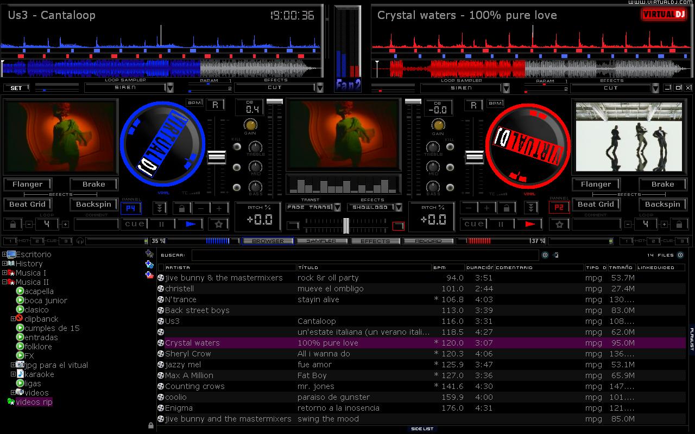Click the right deck BPM button

click(495, 103)
